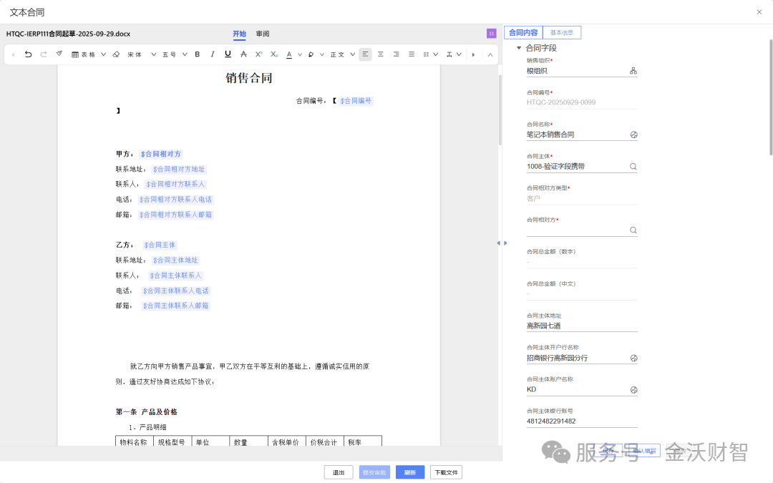Click the 表格 table insert icon
Viewport: 773px width, 483px height.
pyautogui.click(x=75, y=54)
